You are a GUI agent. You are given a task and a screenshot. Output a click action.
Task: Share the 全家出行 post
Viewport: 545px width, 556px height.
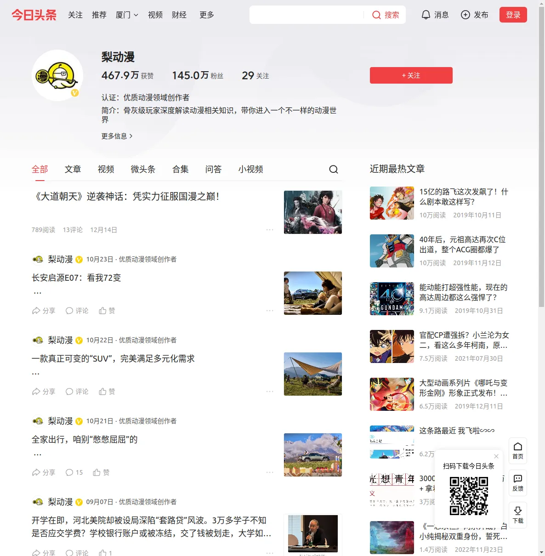click(x=43, y=472)
